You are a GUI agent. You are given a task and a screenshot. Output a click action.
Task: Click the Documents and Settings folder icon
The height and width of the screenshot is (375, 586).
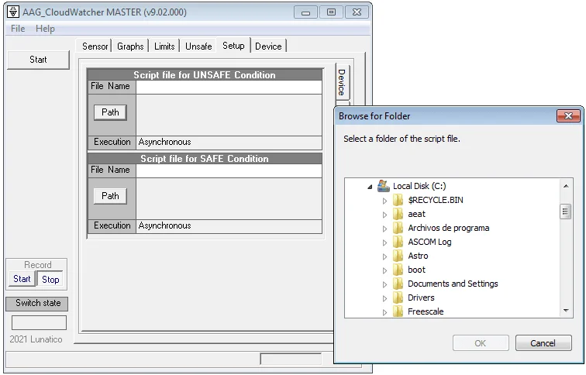[398, 284]
